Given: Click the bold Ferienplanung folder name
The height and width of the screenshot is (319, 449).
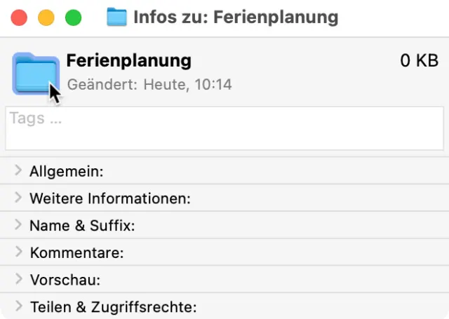Looking at the screenshot, I should coord(128,60).
